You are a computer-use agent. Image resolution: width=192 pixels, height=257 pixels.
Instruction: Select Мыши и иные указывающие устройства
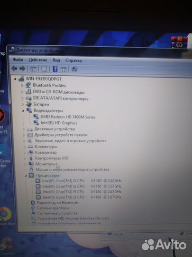(73, 169)
